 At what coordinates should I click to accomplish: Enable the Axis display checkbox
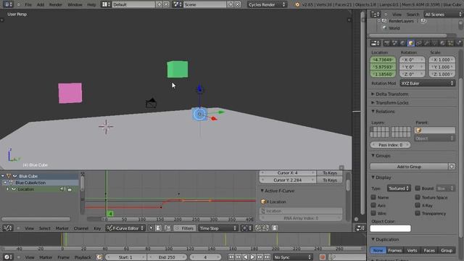click(x=373, y=205)
